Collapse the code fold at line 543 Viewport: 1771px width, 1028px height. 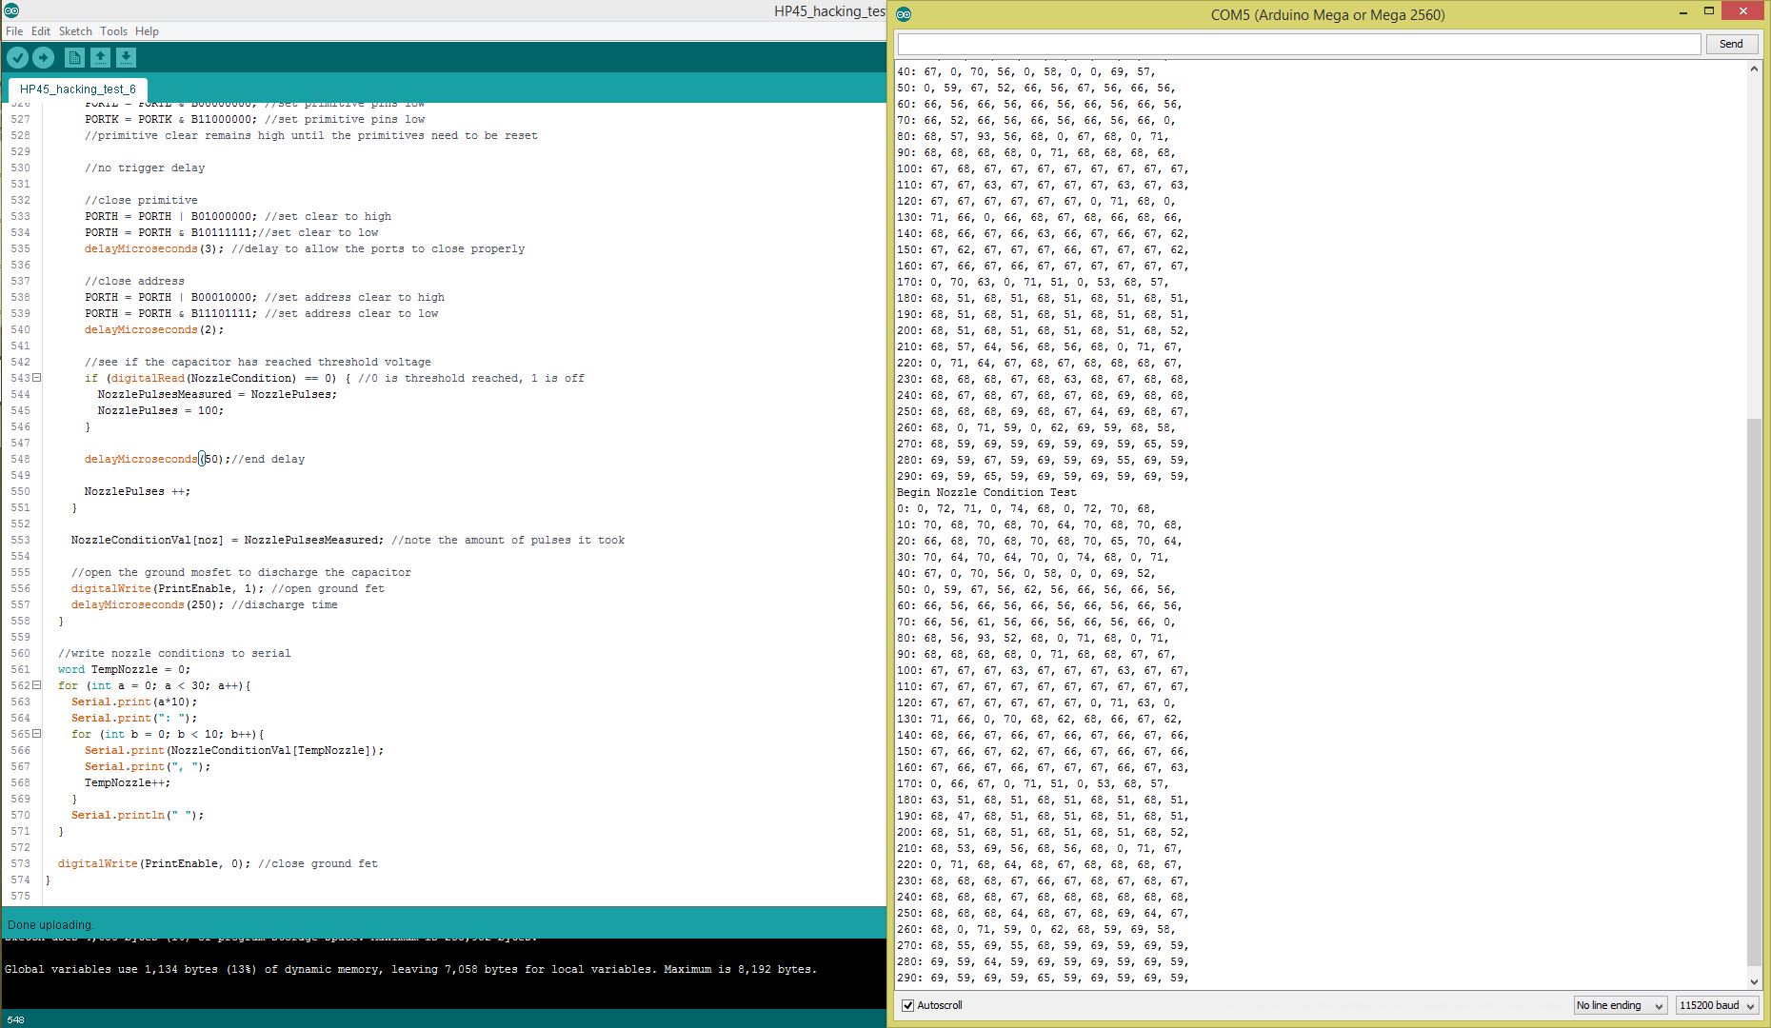coord(37,378)
